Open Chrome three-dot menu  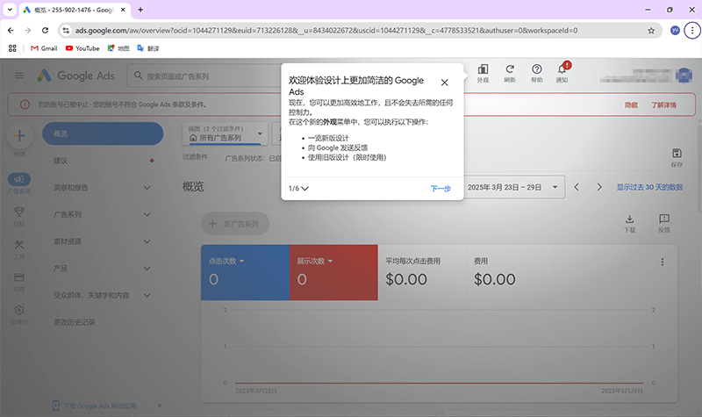click(x=692, y=31)
